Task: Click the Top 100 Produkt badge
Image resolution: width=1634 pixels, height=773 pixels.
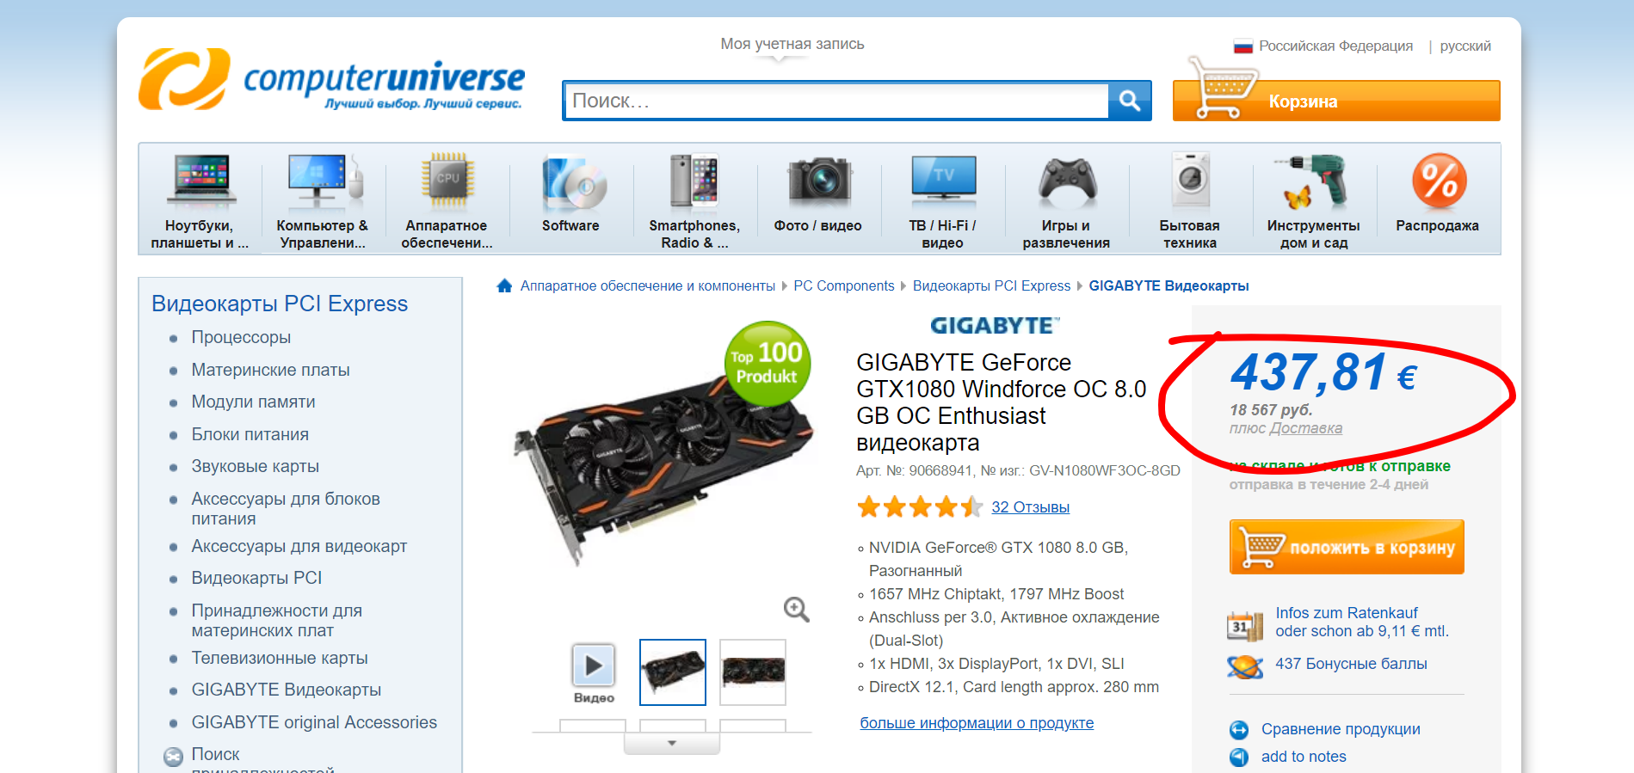Action: [x=768, y=364]
